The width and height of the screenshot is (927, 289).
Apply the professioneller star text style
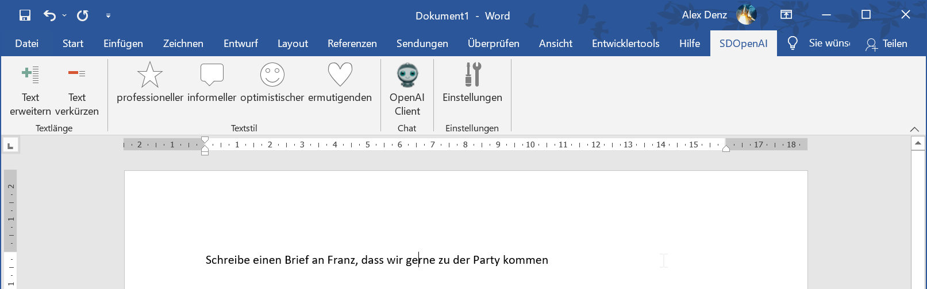(150, 75)
